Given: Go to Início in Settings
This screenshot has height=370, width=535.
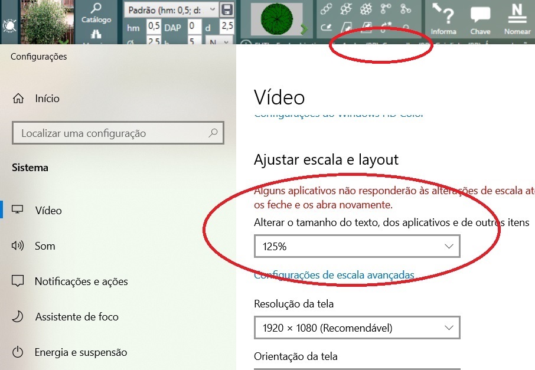Looking at the screenshot, I should click(47, 99).
